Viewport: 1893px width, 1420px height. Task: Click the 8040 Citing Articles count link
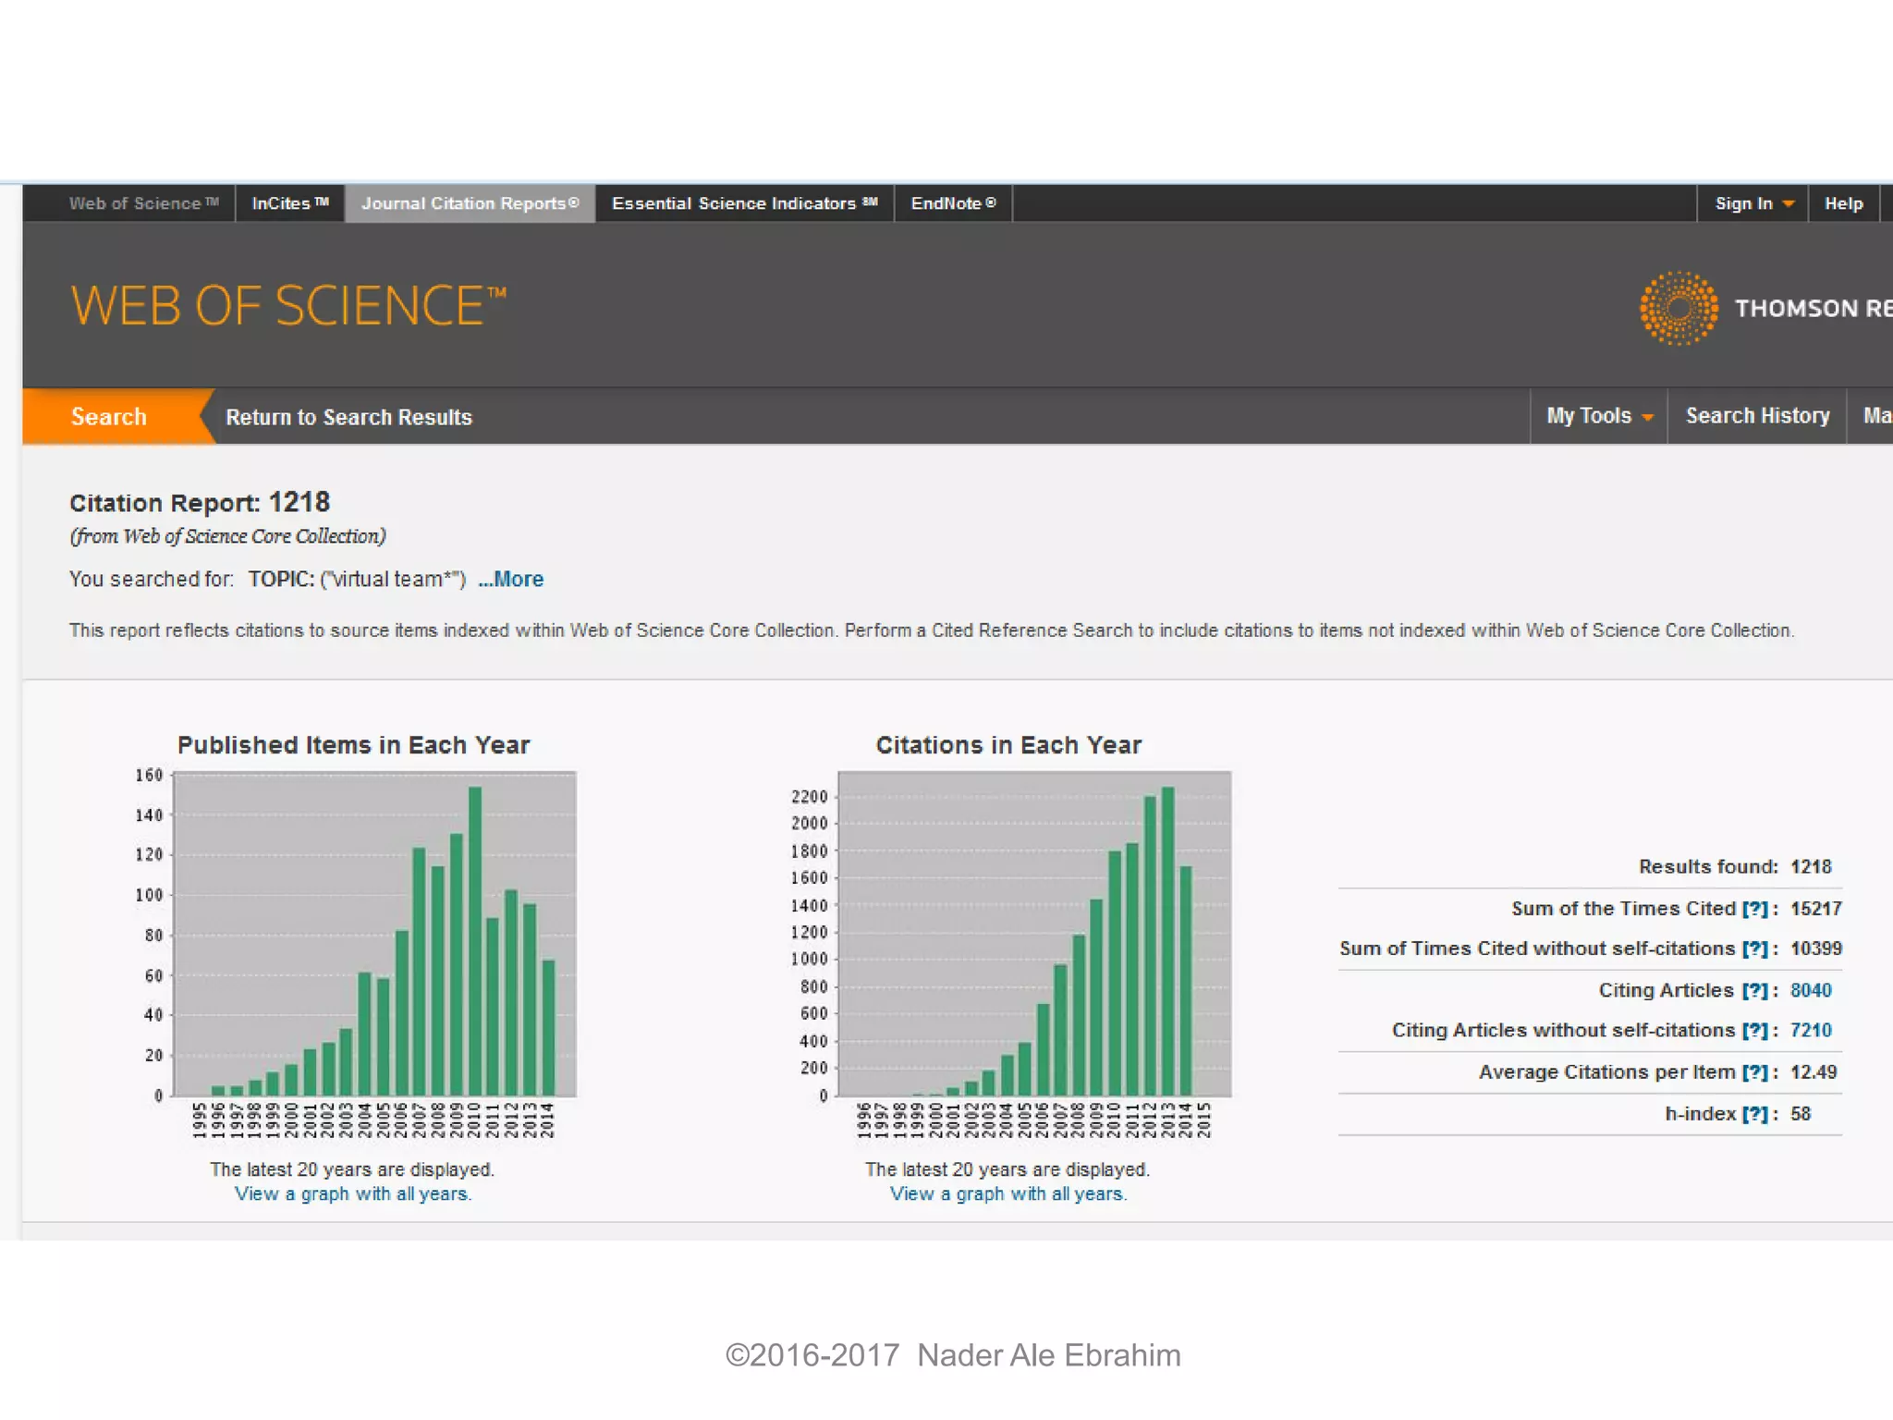click(1810, 990)
